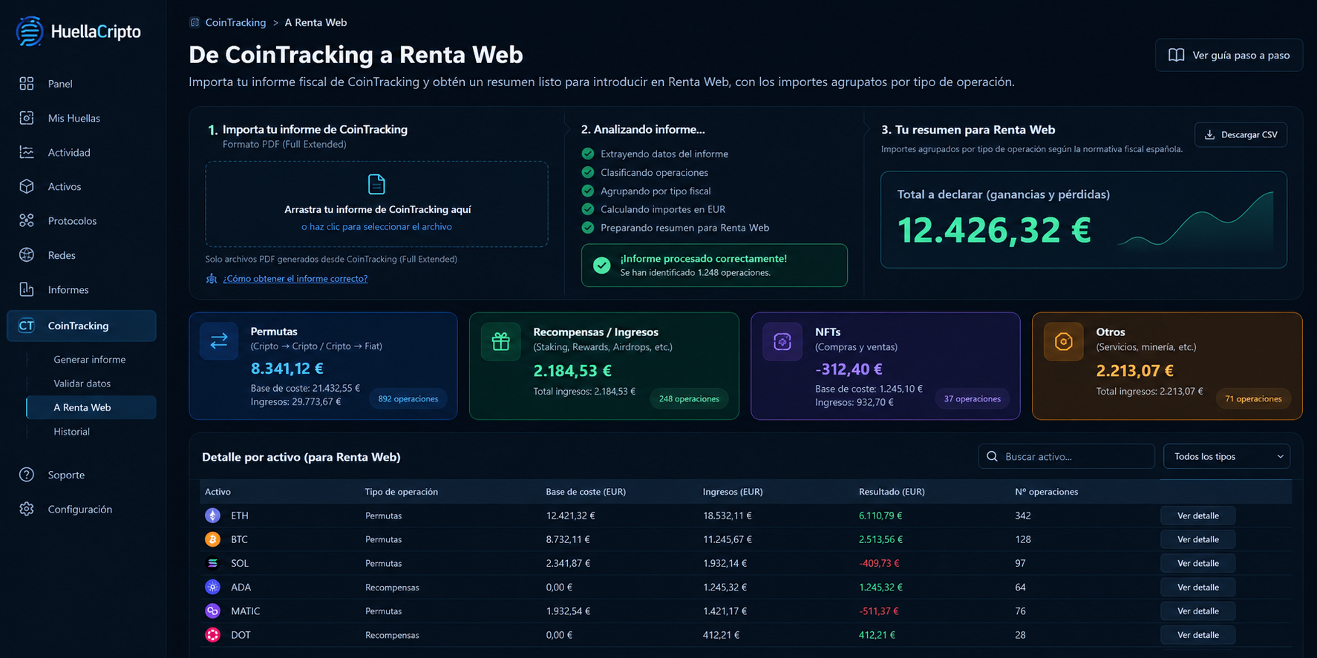Click the Protocolos sidebar icon
The image size is (1317, 658).
tap(27, 220)
